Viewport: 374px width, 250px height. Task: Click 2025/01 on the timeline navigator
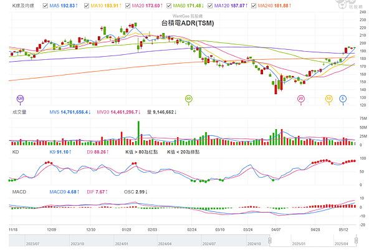299,244
